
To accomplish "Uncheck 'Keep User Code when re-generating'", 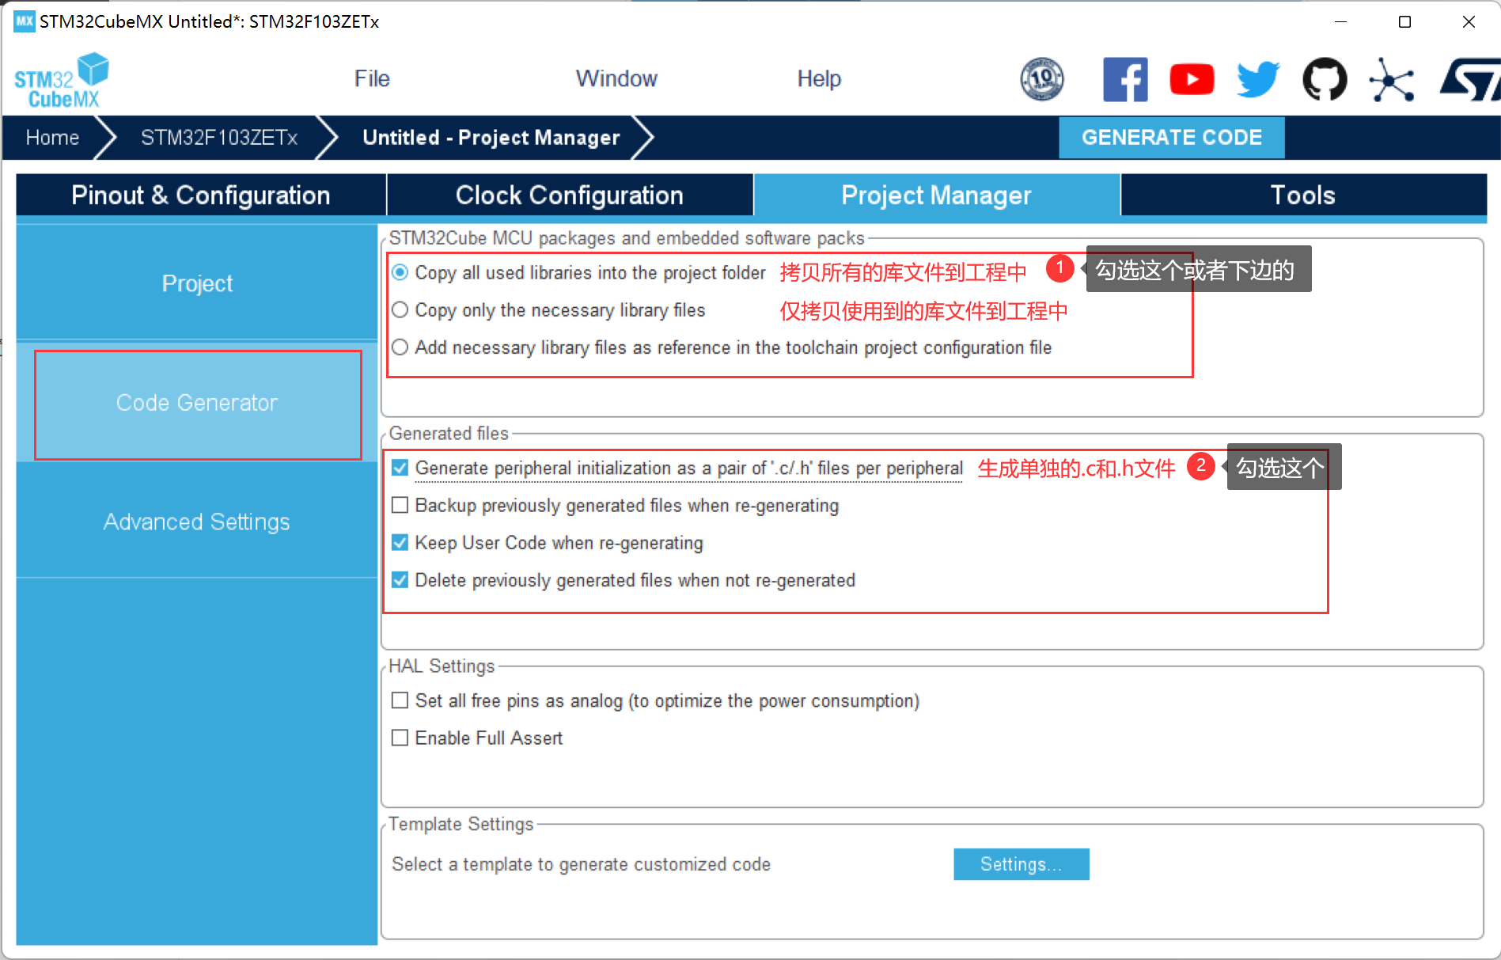I will pyautogui.click(x=400, y=542).
